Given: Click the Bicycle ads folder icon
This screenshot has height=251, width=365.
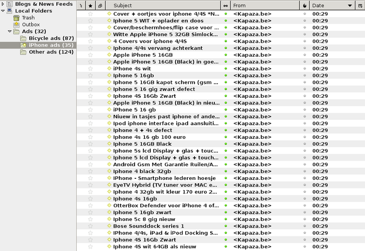Looking at the screenshot, I should 23,38.
